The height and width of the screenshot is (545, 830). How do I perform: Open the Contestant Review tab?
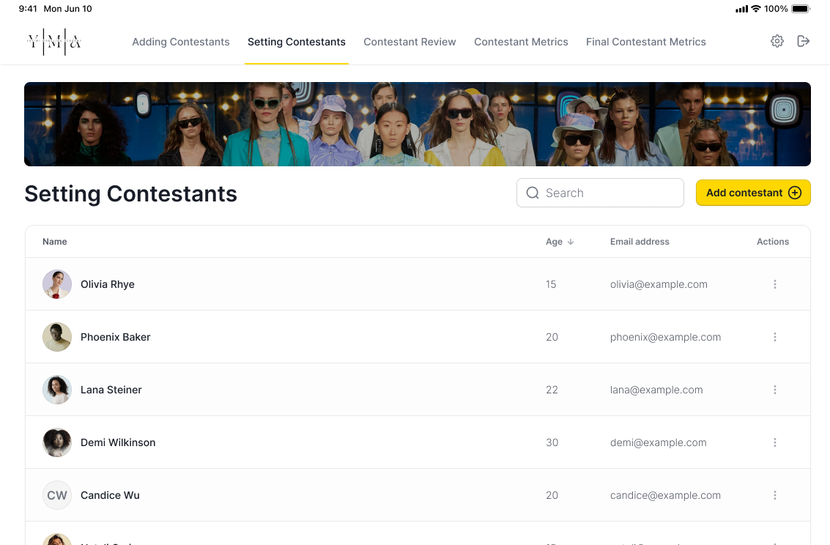tap(410, 42)
